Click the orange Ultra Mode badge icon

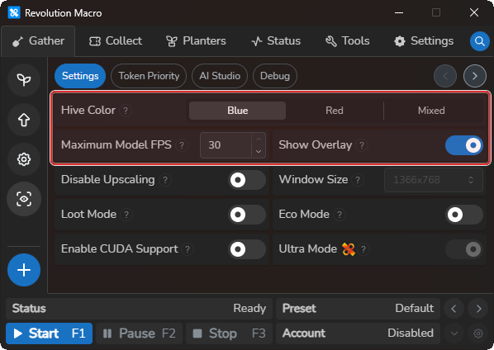(349, 249)
